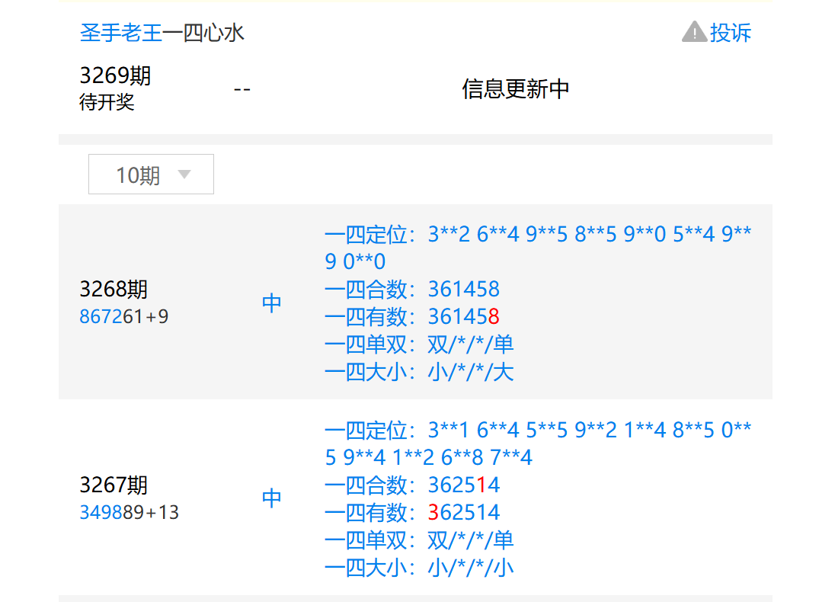Select the 中 result marker for 3267期
Image resolution: width=819 pixels, height=602 pixels.
(x=271, y=497)
